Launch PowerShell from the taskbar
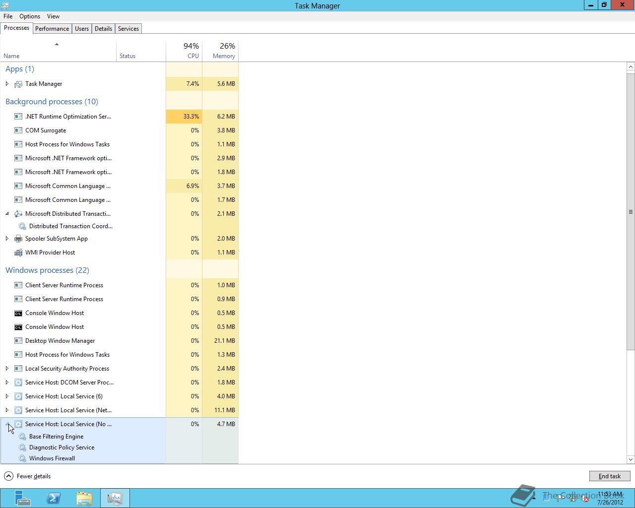 [54, 498]
